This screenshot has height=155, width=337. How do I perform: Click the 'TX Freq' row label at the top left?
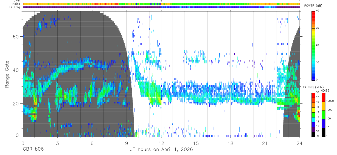(15, 7)
